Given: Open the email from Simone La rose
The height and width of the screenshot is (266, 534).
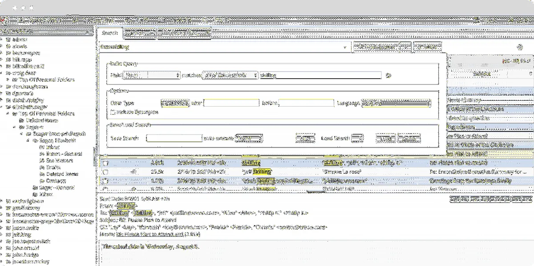Looking at the screenshot, I should point(316,172).
